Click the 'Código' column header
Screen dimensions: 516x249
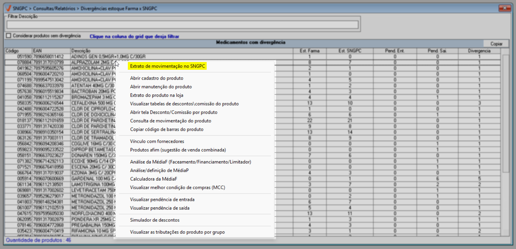(x=12, y=51)
